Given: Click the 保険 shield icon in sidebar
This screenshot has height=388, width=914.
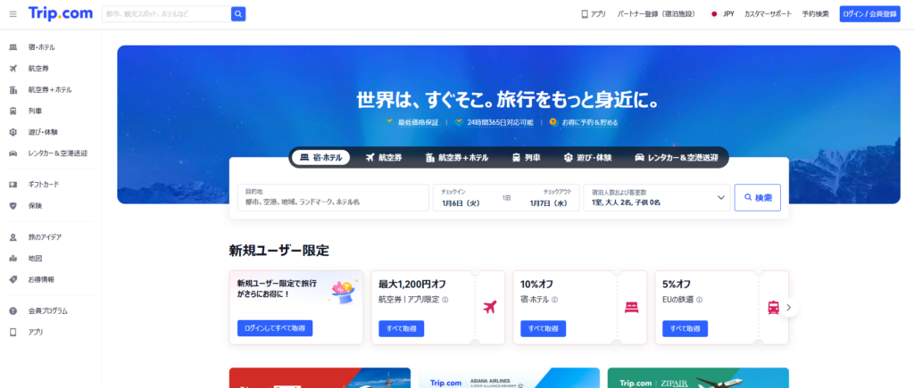Looking at the screenshot, I should tap(13, 206).
